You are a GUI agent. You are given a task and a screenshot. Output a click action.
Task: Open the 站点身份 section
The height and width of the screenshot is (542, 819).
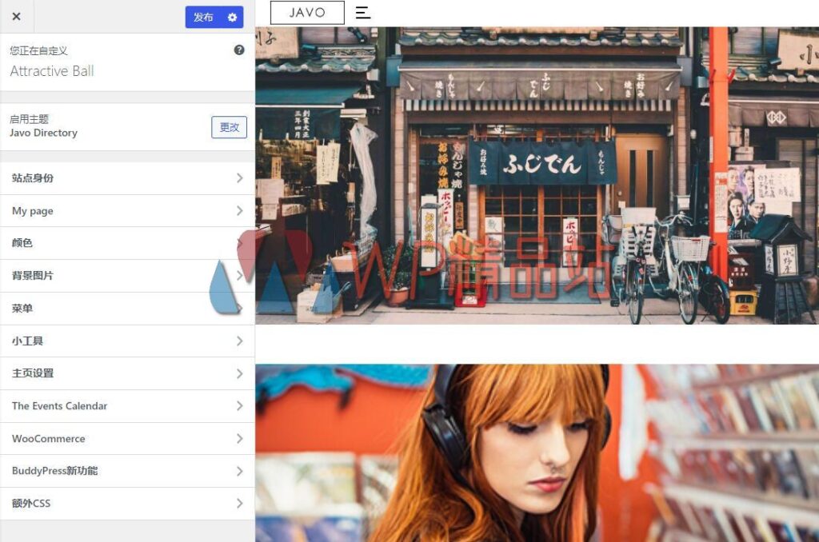pos(128,178)
